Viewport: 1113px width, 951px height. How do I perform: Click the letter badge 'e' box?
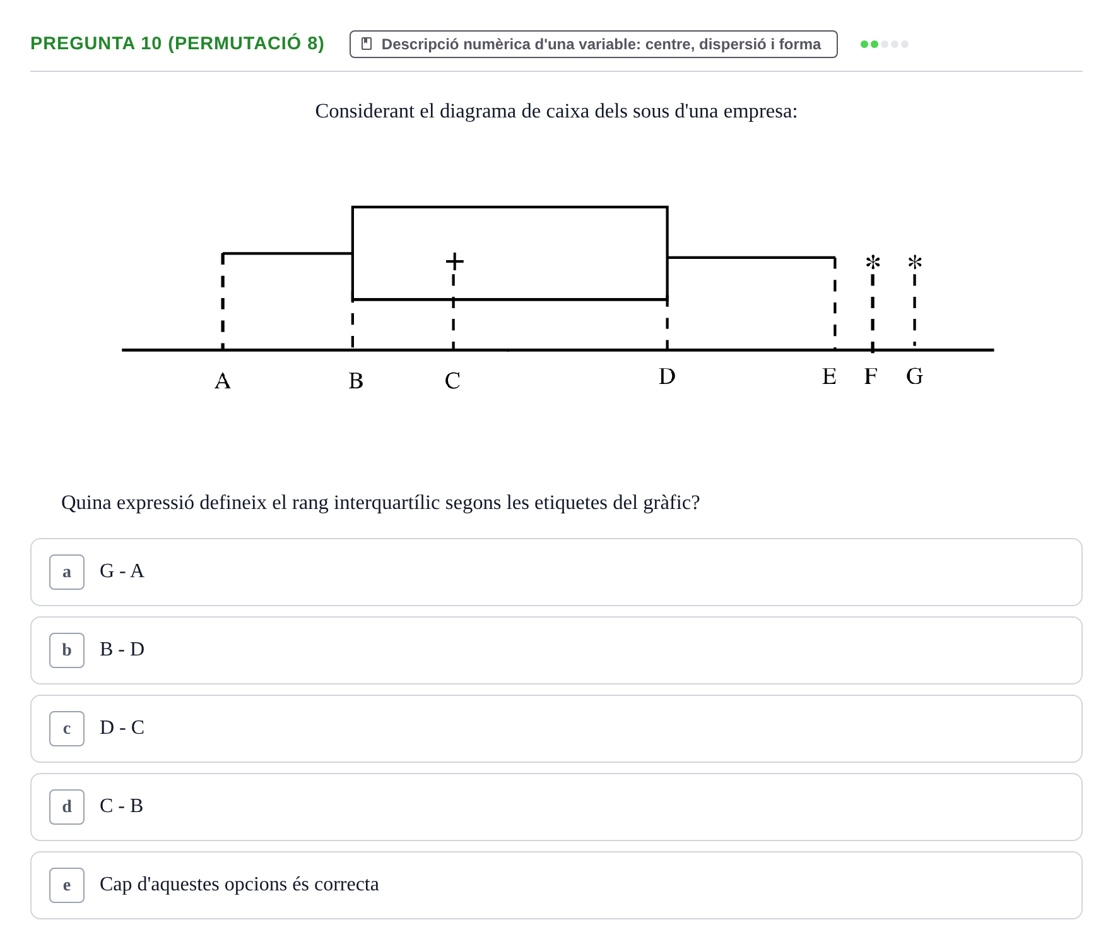click(67, 885)
